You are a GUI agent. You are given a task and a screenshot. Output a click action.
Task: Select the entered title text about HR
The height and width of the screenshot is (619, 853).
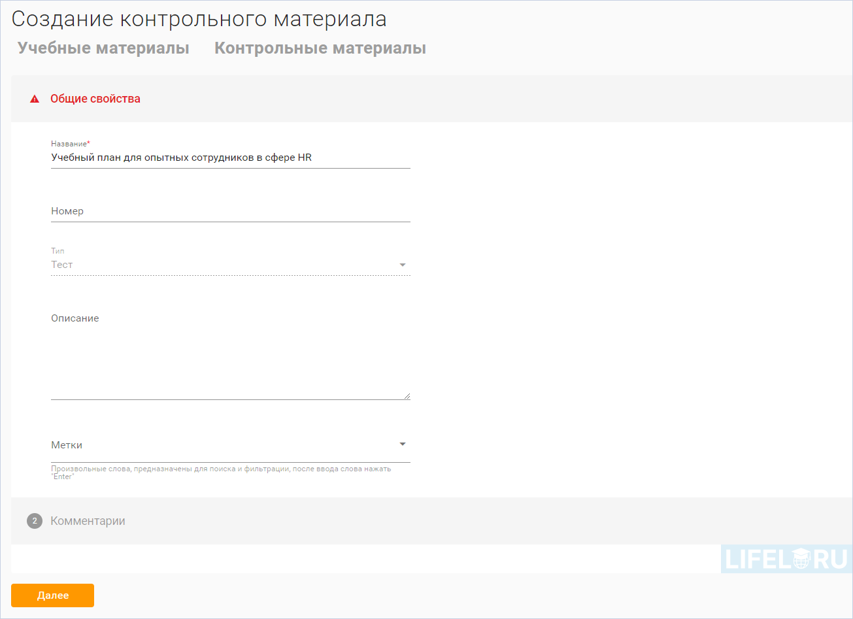click(x=181, y=158)
